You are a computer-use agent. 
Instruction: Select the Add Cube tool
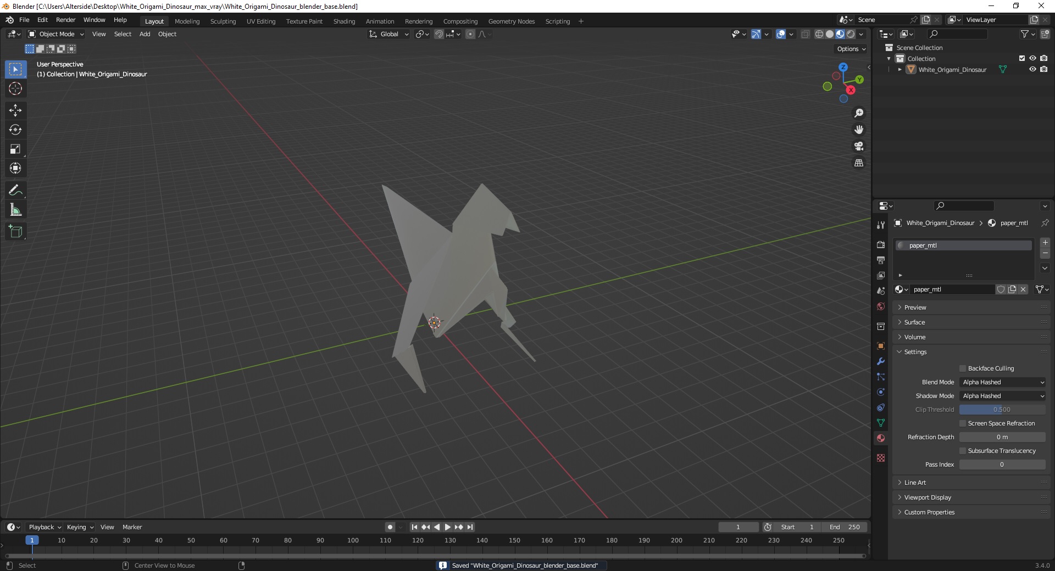coord(15,232)
